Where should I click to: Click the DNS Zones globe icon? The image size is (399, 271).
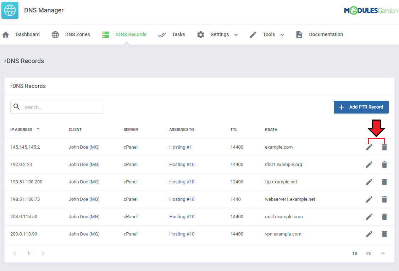(x=55, y=35)
